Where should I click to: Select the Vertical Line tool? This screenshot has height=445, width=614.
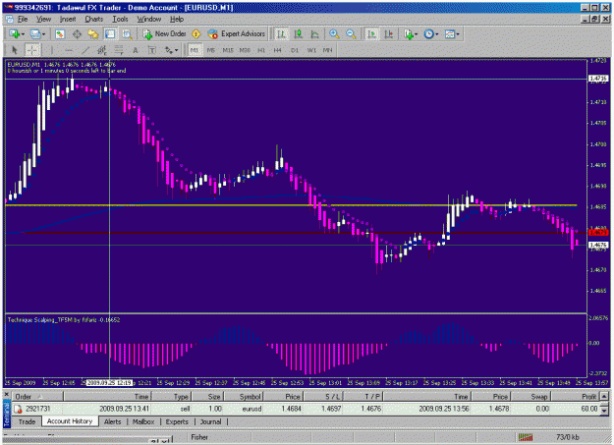click(51, 50)
